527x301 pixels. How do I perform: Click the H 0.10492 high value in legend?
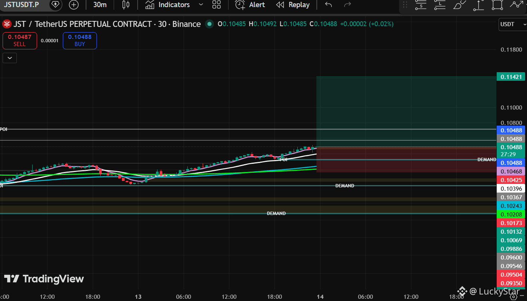coord(263,24)
